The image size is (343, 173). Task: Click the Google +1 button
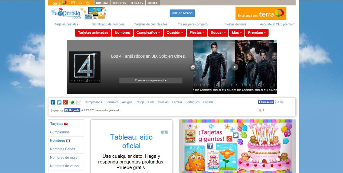(261, 110)
